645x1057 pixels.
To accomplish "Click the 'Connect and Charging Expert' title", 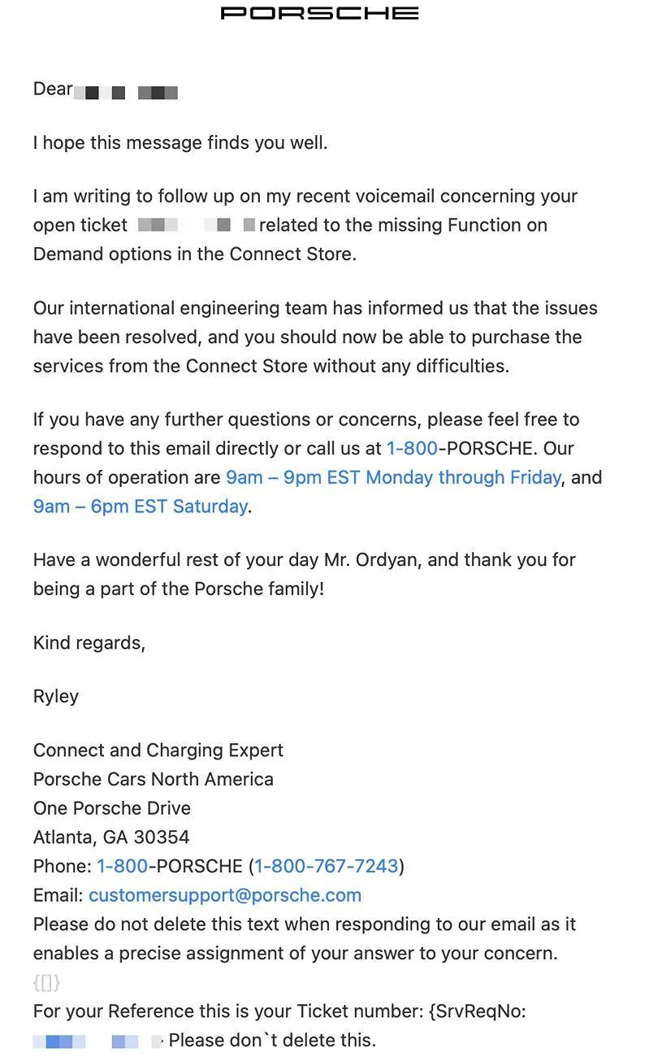I will pyautogui.click(x=158, y=750).
